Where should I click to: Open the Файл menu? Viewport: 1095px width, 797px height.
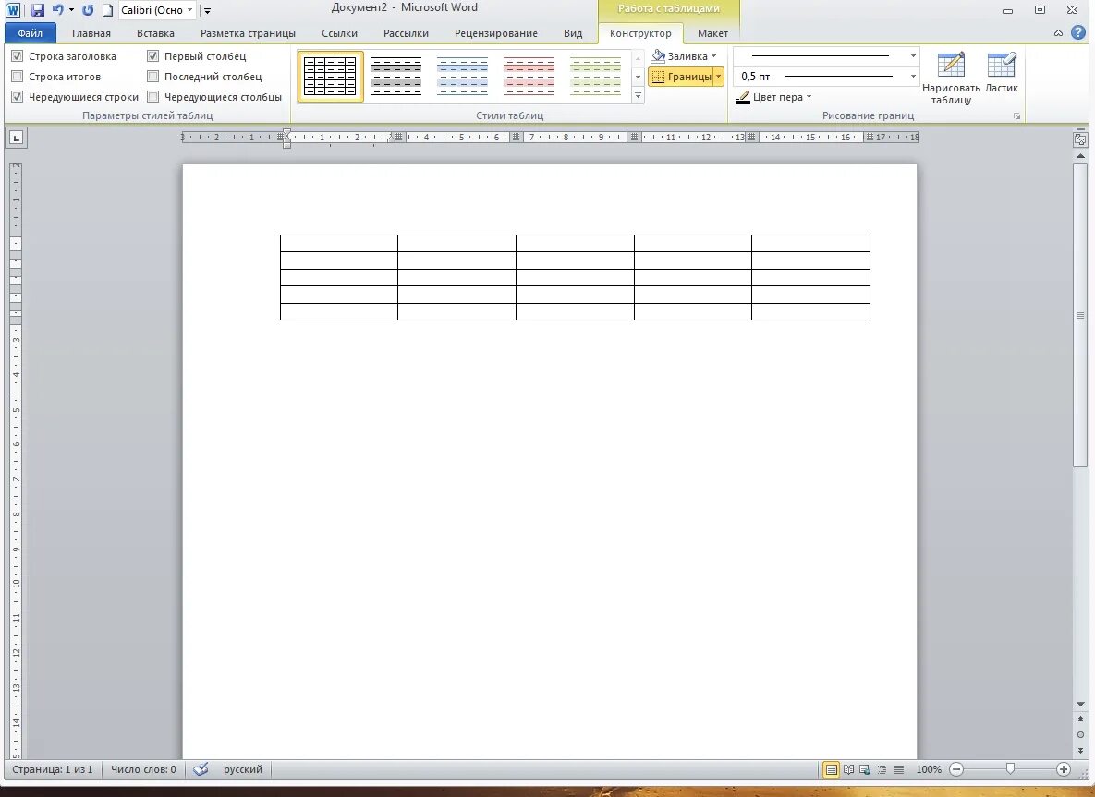tap(30, 33)
